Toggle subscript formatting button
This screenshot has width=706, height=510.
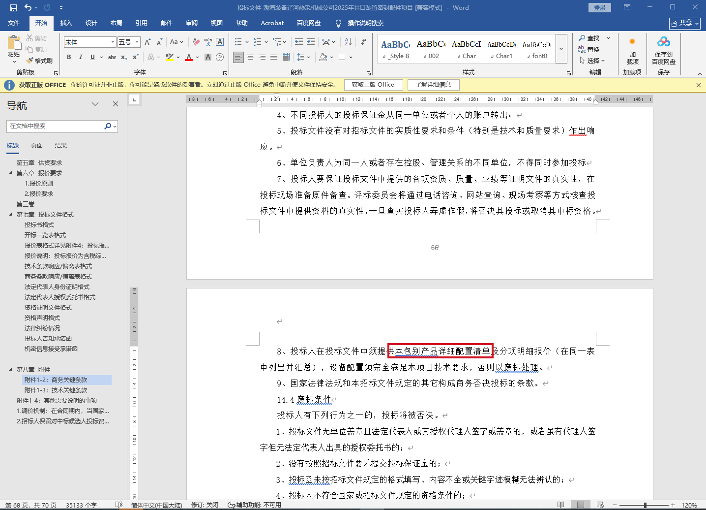124,57
